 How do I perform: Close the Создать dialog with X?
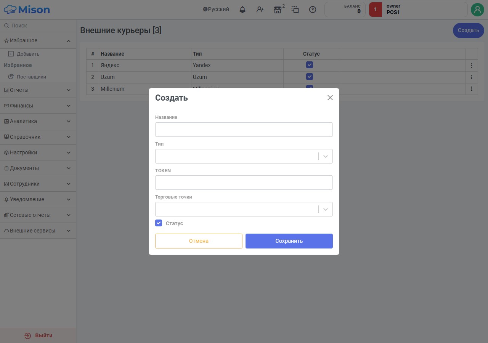click(330, 98)
